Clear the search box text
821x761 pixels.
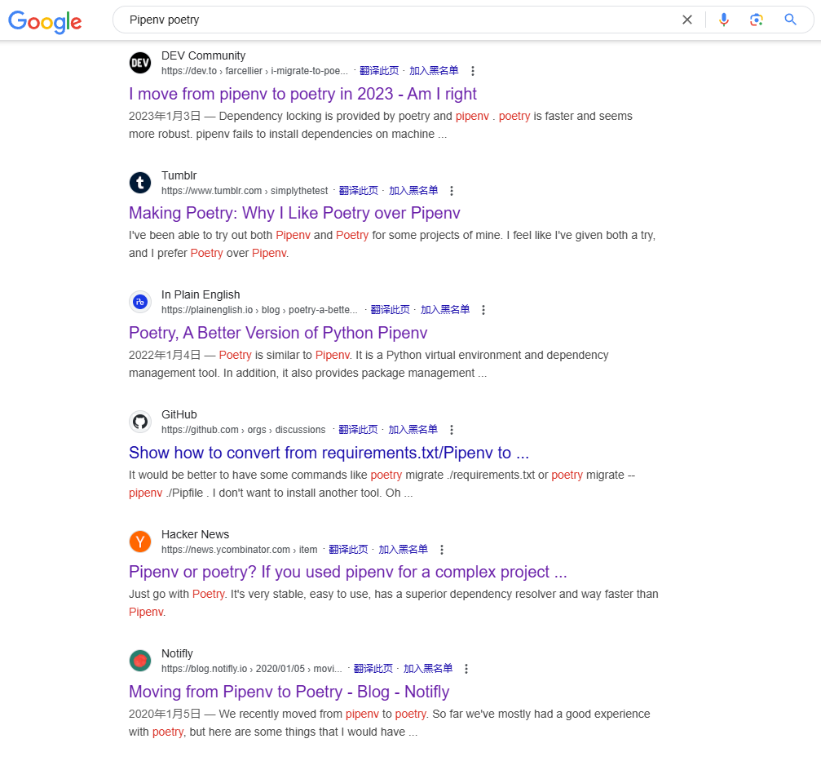click(x=687, y=20)
